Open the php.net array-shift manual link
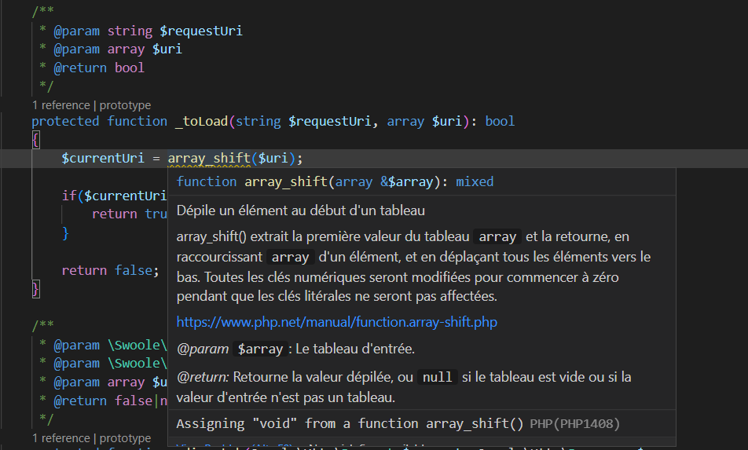This screenshot has height=450, width=748. (336, 322)
